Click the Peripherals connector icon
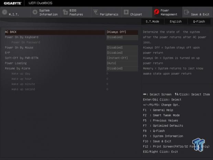Screen dimensions: 213x160 [95, 13]
